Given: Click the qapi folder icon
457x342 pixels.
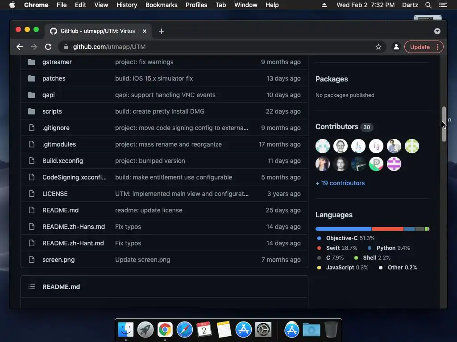Looking at the screenshot, I should pyautogui.click(x=32, y=95).
